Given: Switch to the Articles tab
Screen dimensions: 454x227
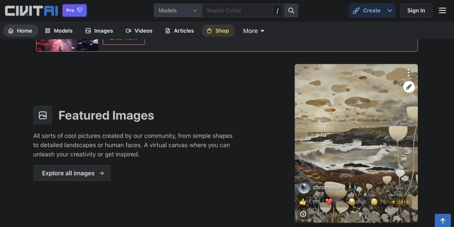Looking at the screenshot, I should tap(180, 31).
